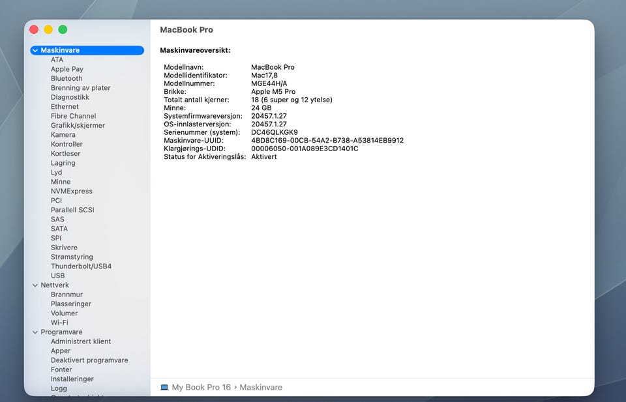Select Thunderbolt/USB4 entry
The height and width of the screenshot is (402, 626).
point(81,266)
